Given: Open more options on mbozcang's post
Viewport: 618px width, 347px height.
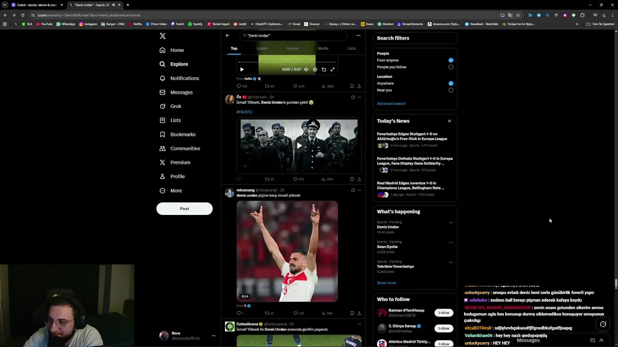Looking at the screenshot, I should [x=359, y=190].
